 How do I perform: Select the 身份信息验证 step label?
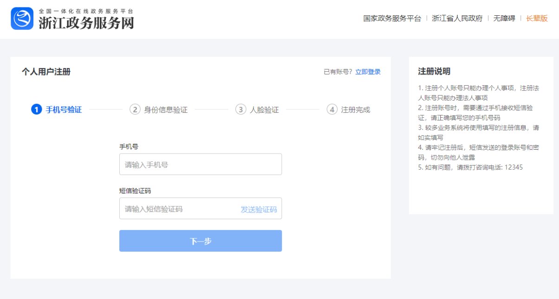click(x=166, y=110)
